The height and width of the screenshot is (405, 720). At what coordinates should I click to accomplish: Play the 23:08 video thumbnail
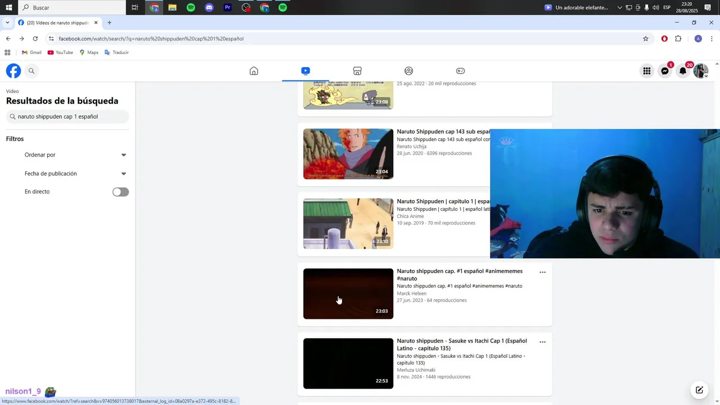pyautogui.click(x=348, y=95)
